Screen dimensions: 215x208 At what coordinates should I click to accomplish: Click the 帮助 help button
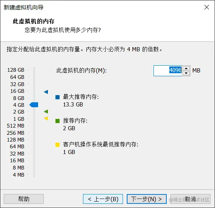(x=24, y=199)
